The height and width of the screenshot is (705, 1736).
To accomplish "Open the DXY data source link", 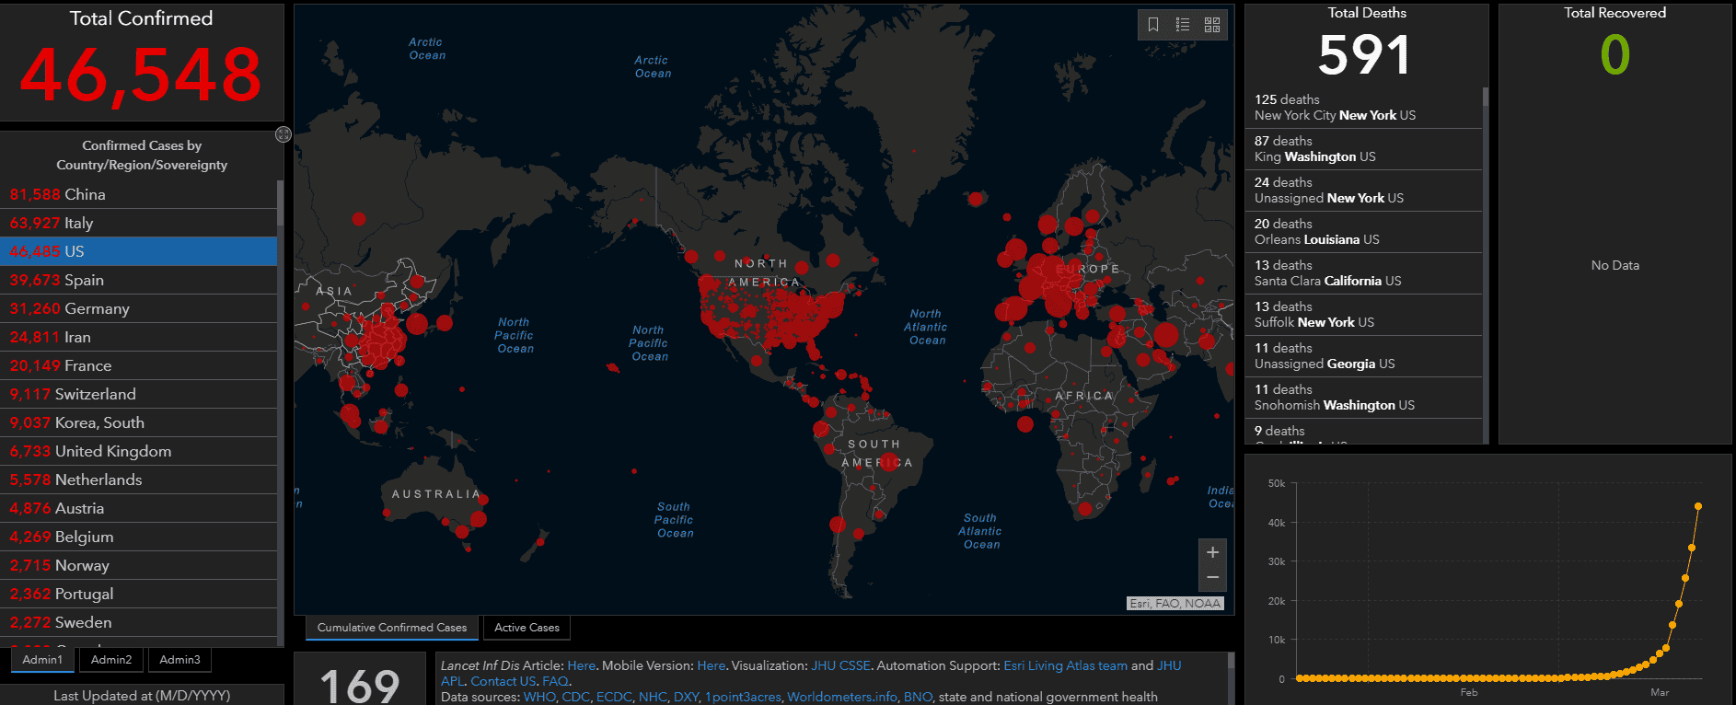I will point(686,697).
